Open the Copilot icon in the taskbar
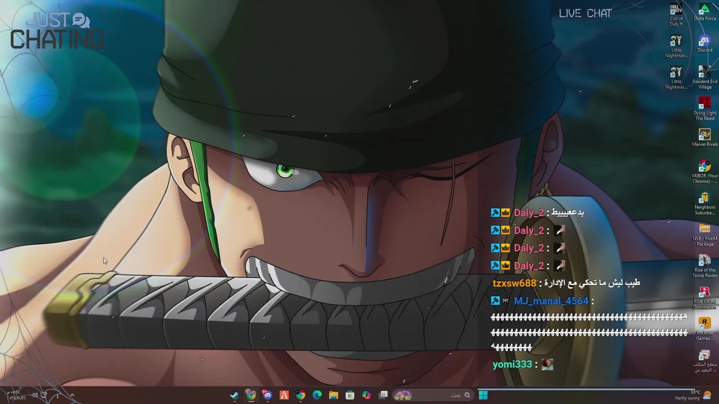 (367, 395)
